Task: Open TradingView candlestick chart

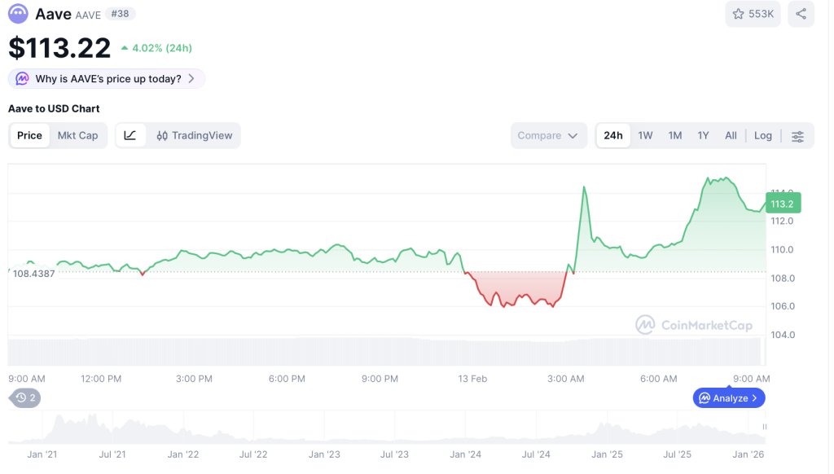Action: click(x=194, y=135)
